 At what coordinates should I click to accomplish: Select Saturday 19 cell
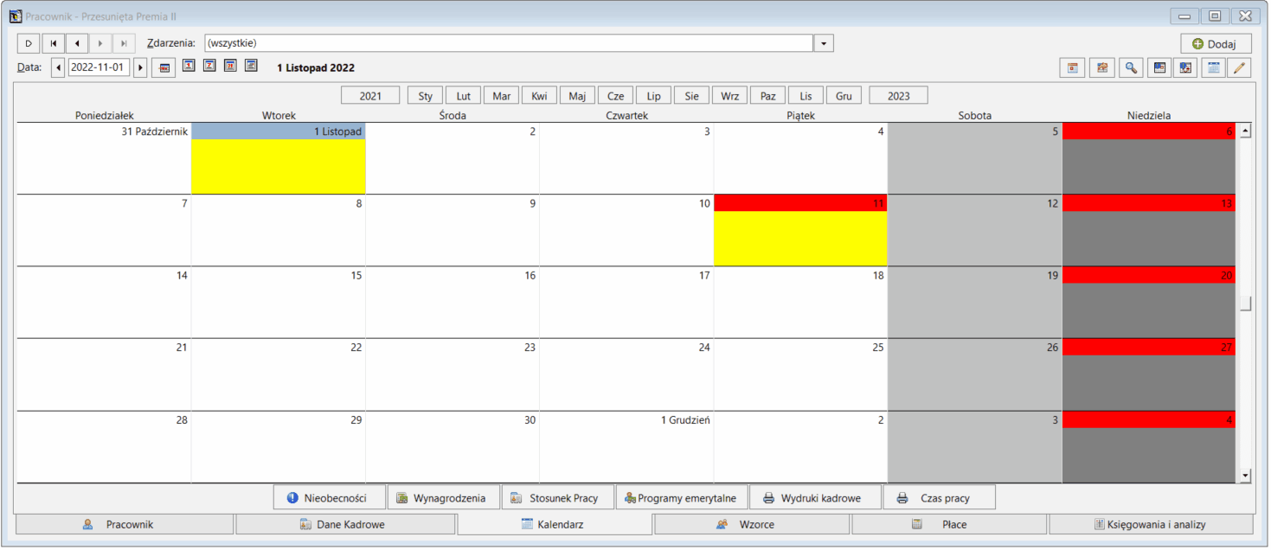click(x=974, y=302)
